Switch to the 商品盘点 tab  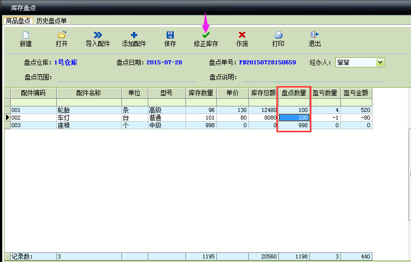[x=18, y=21]
